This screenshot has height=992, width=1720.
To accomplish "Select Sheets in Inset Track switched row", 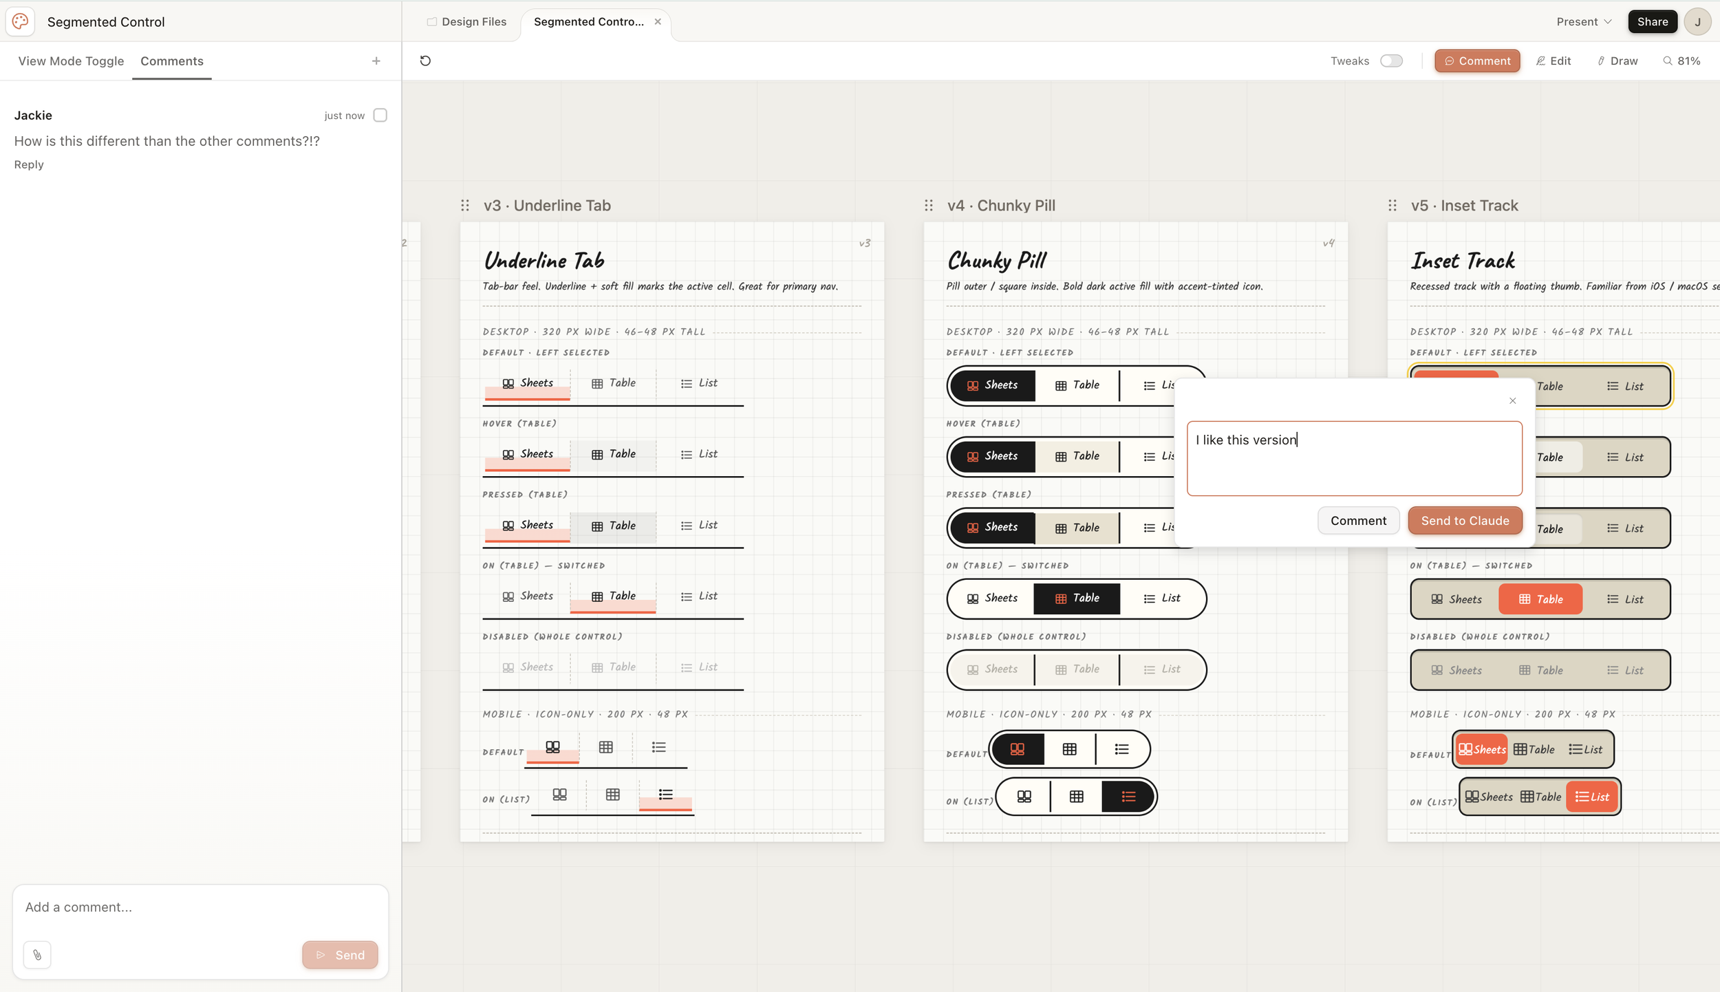I will 1456,599.
